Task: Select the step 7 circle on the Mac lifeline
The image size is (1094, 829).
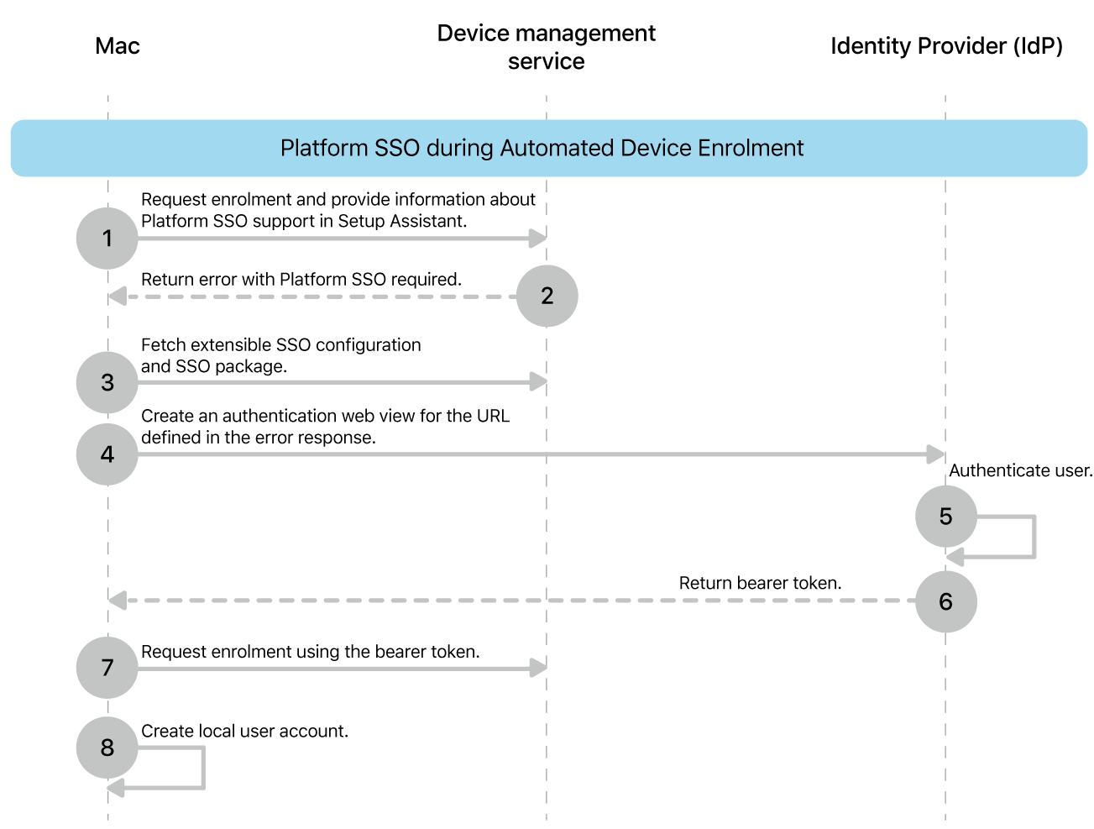Action: click(107, 667)
